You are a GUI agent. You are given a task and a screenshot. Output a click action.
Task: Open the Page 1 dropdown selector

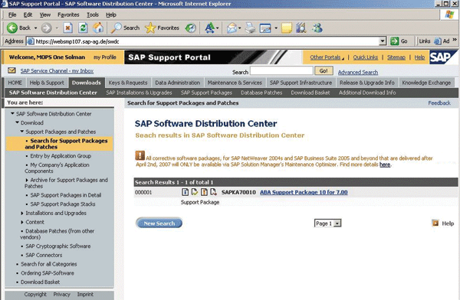tap(327, 223)
